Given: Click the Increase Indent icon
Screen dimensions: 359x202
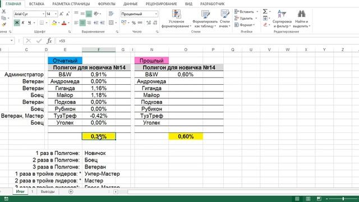Looking at the screenshot, I should (103, 22).
